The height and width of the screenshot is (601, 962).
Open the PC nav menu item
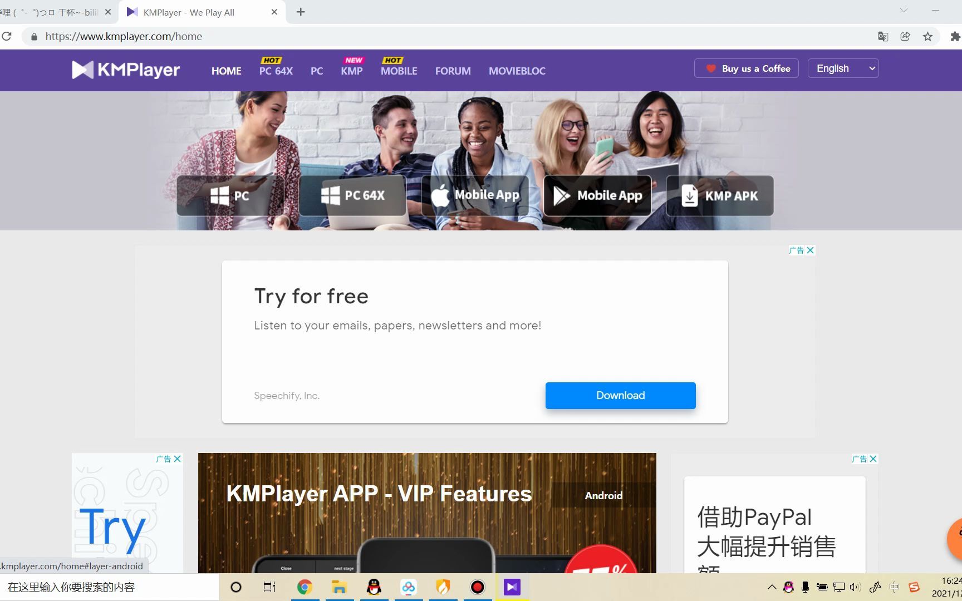point(317,71)
